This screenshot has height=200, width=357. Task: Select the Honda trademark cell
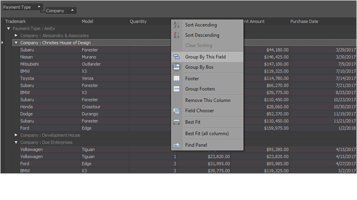(x=50, y=107)
